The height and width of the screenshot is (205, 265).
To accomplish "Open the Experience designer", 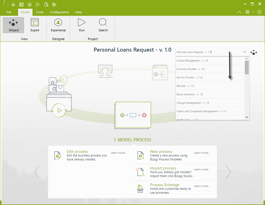I will (x=58, y=25).
